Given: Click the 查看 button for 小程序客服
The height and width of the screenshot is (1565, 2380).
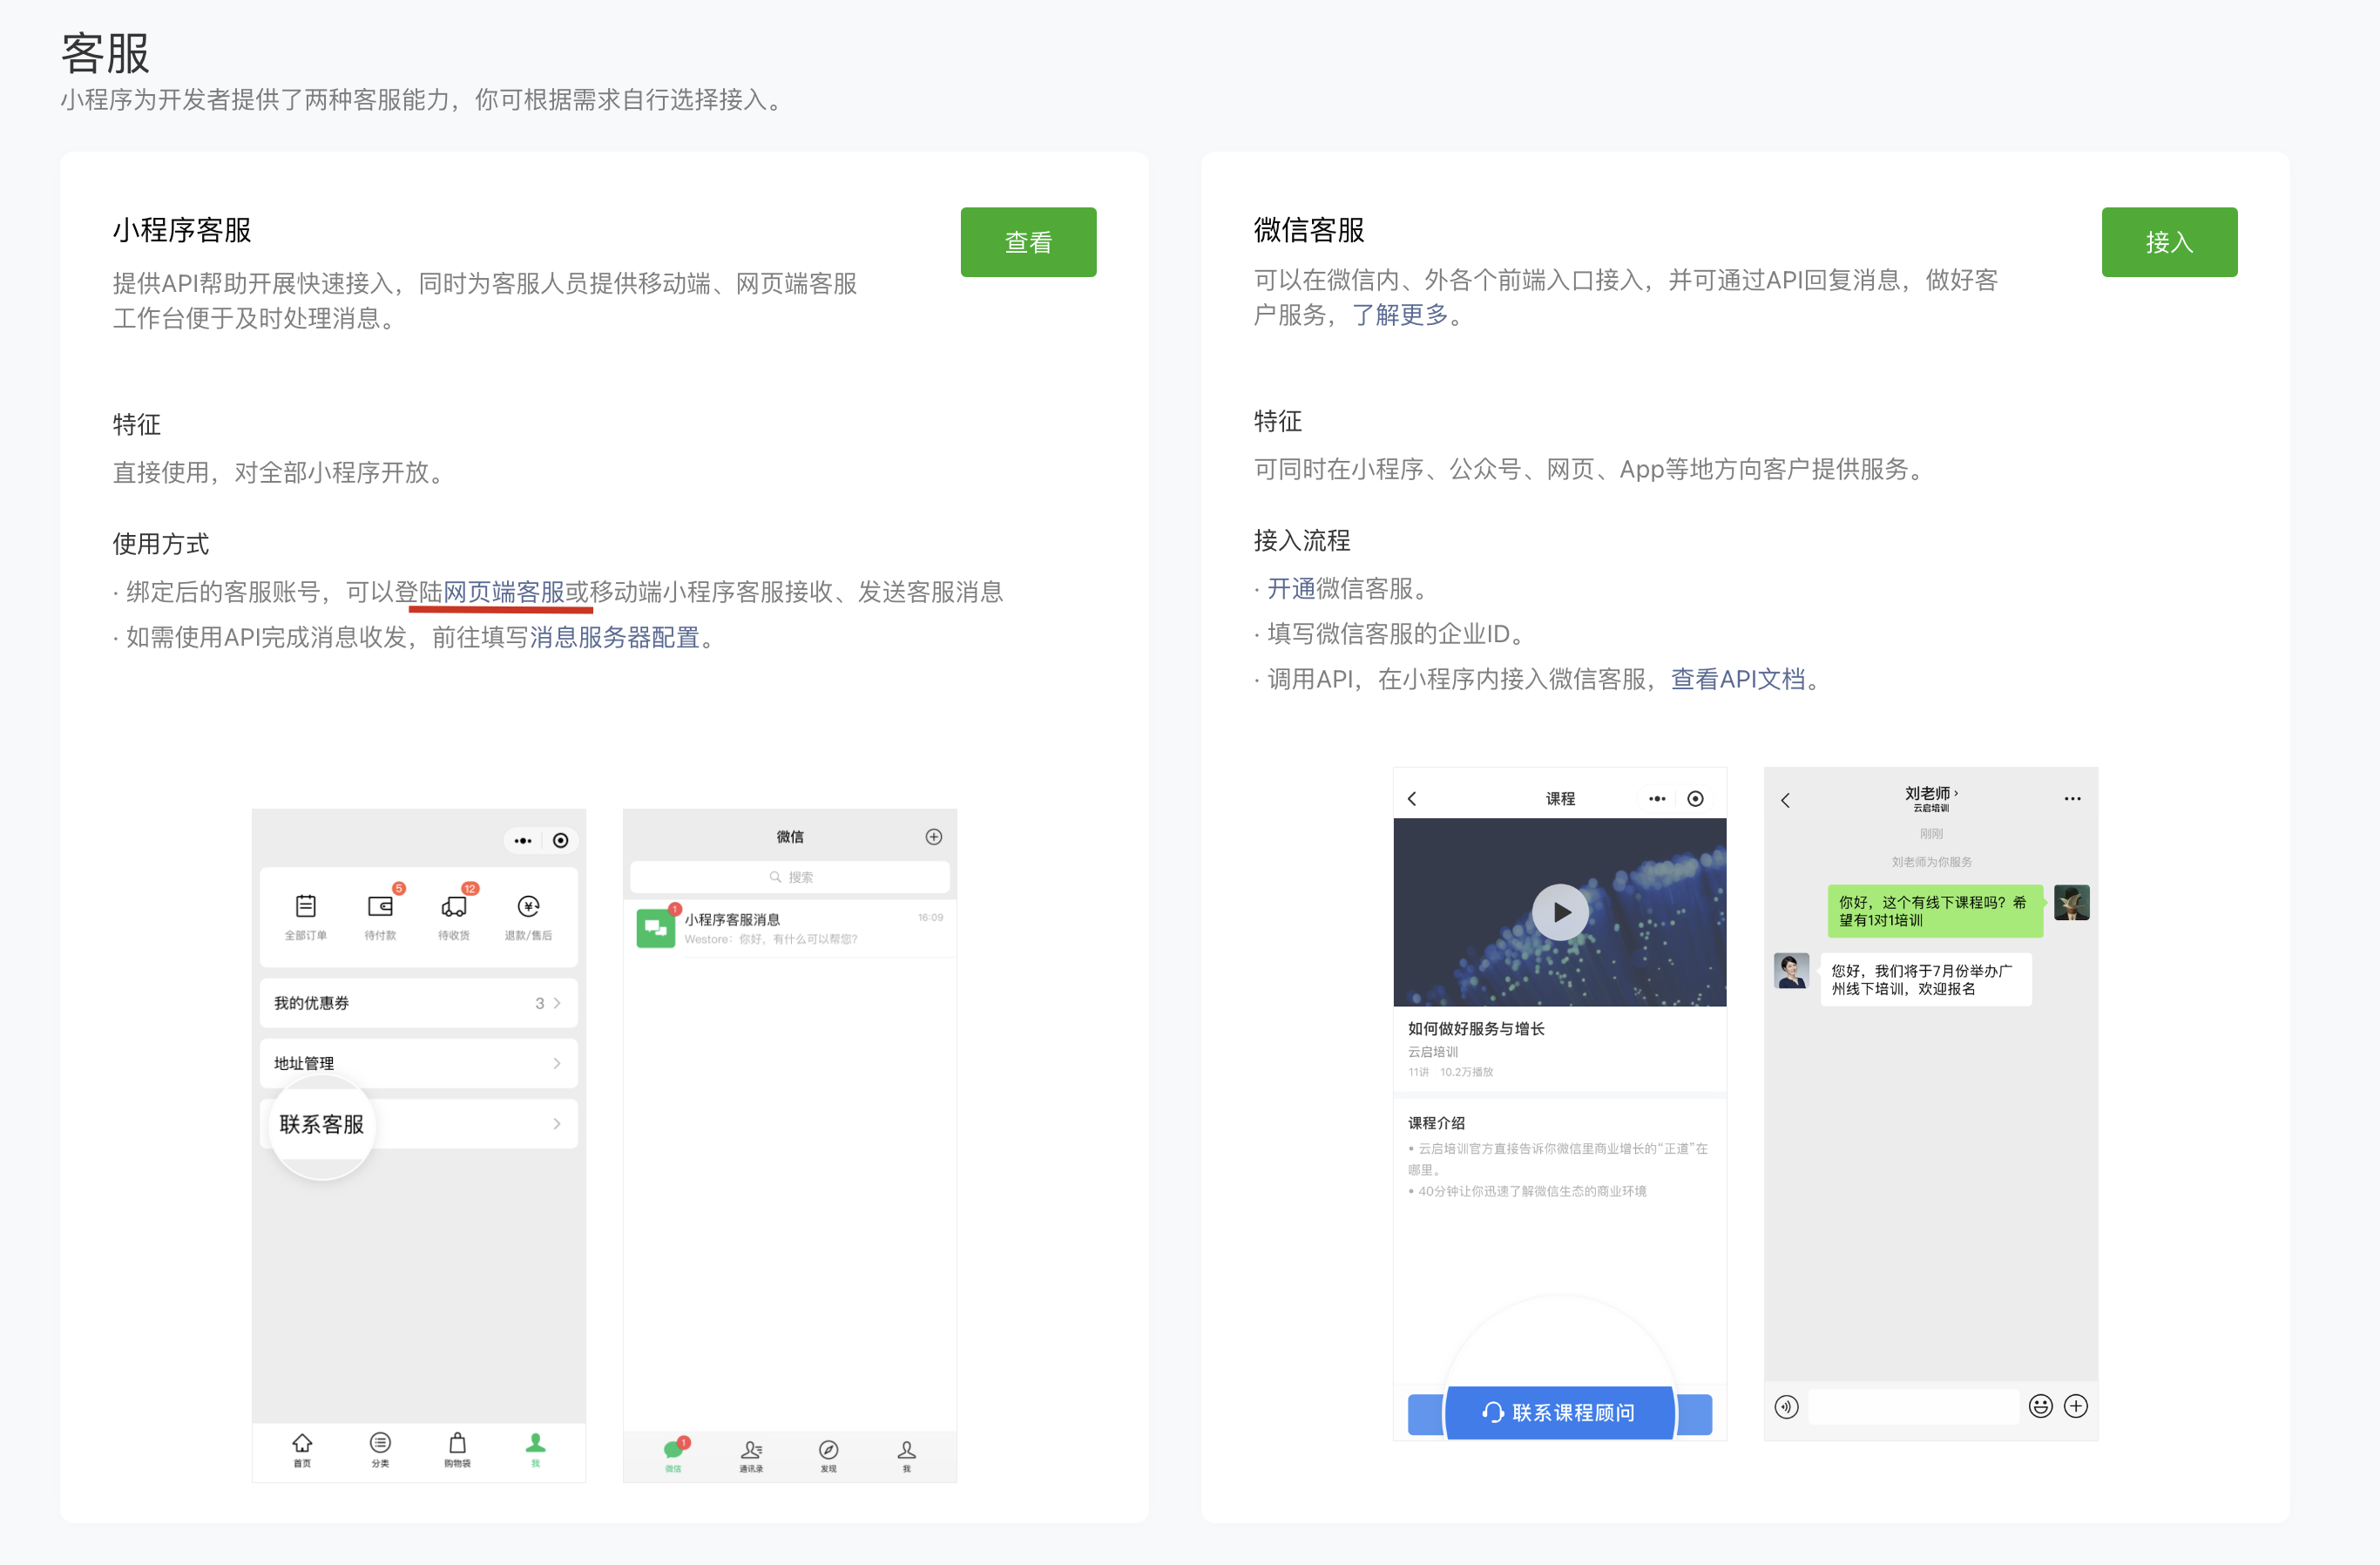Looking at the screenshot, I should tap(1028, 241).
